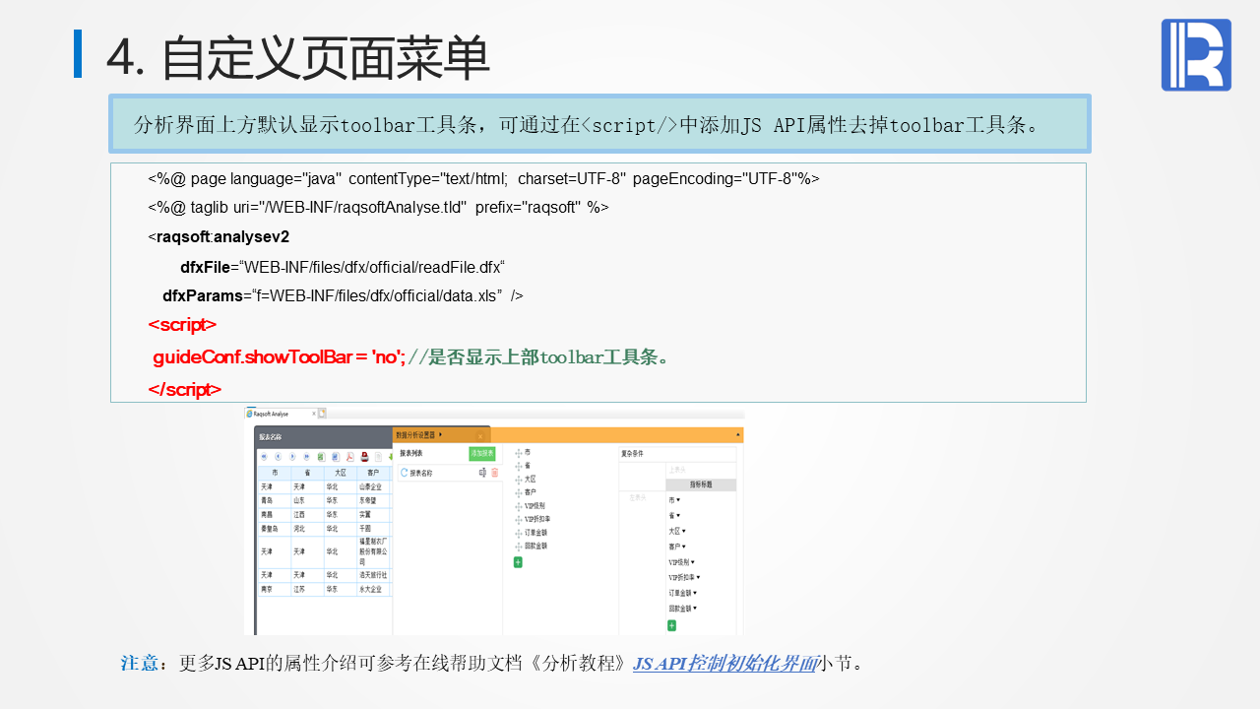The width and height of the screenshot is (1260, 709).
Task: Add a new field with green plus below field list
Action: 519,562
